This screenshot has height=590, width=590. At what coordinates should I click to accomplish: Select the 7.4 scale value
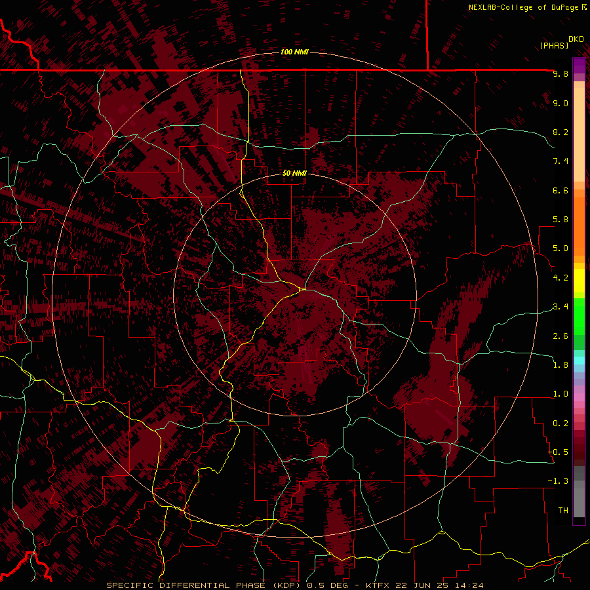click(x=560, y=161)
